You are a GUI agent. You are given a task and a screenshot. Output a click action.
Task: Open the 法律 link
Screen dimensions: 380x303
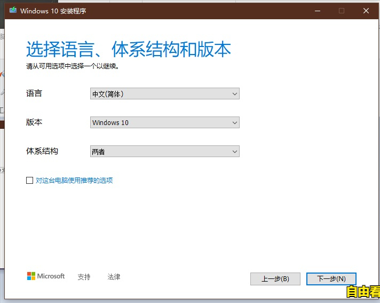click(114, 277)
